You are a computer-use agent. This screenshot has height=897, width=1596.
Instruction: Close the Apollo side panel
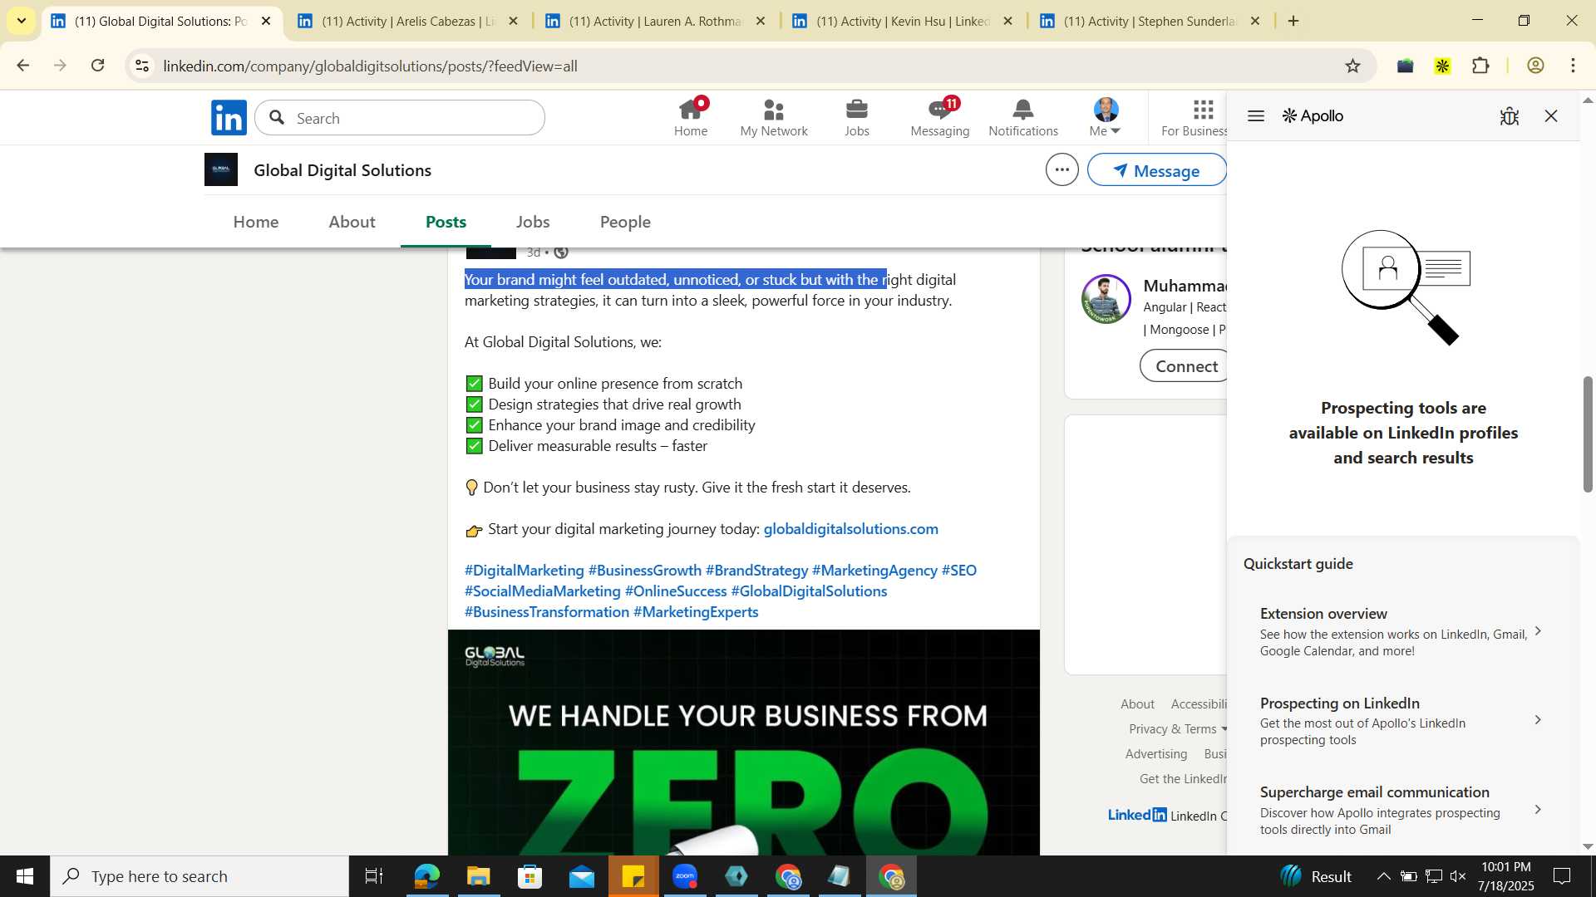pyautogui.click(x=1551, y=116)
